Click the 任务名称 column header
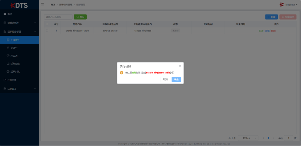 coord(77,24)
